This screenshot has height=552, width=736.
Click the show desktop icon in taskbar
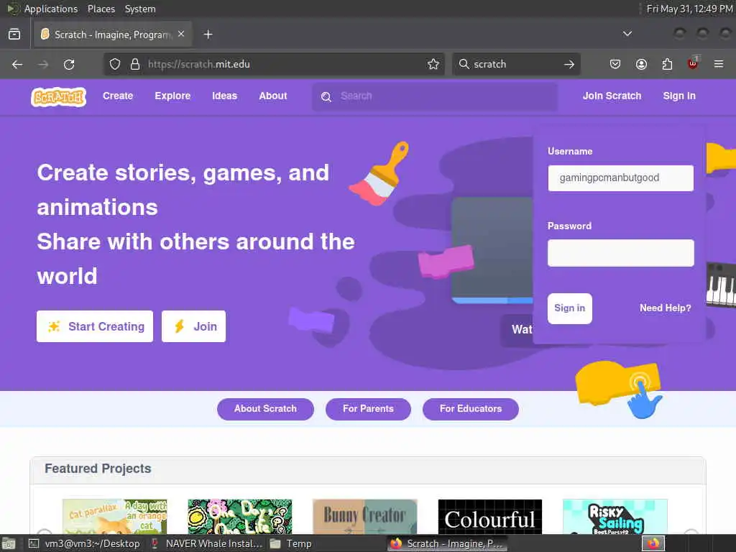pyautogui.click(x=8, y=544)
